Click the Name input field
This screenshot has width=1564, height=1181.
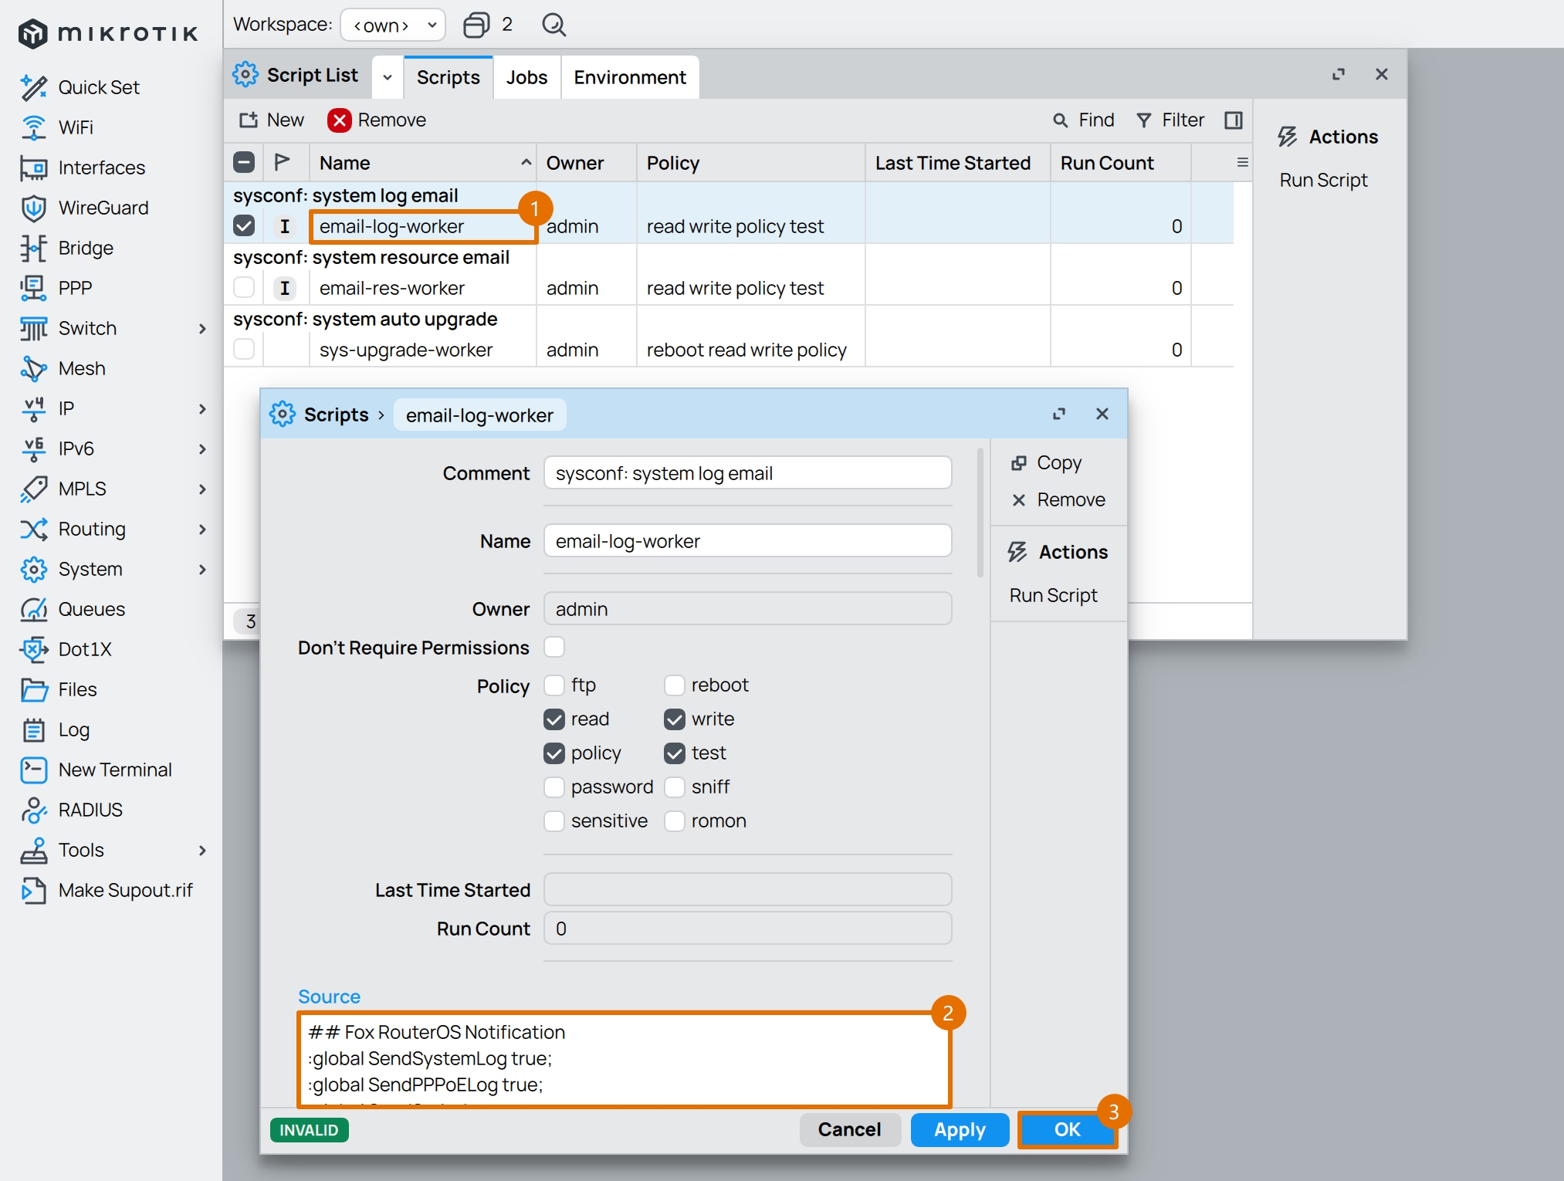click(x=747, y=540)
